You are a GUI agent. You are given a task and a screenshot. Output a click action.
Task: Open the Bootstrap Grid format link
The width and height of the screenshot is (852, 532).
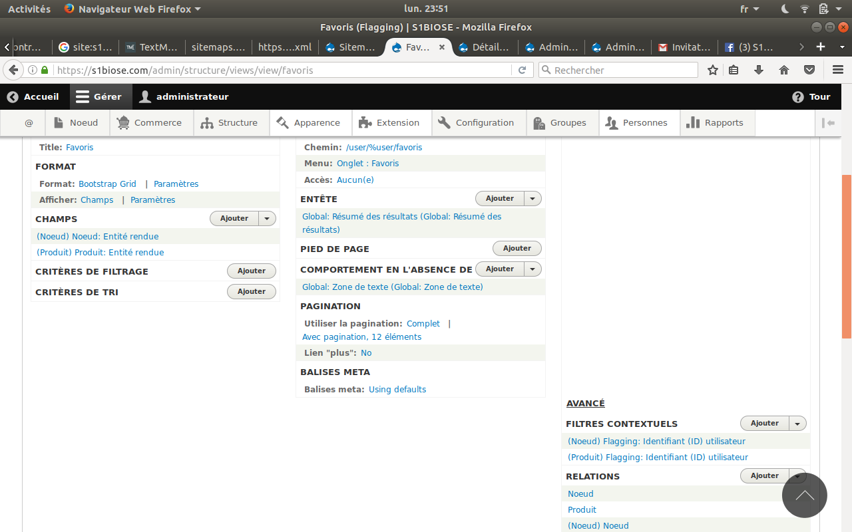107,184
